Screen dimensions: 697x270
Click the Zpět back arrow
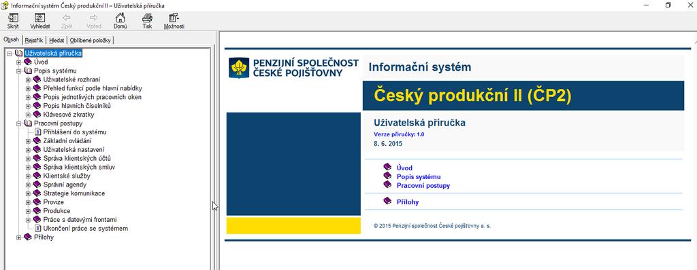tap(67, 18)
